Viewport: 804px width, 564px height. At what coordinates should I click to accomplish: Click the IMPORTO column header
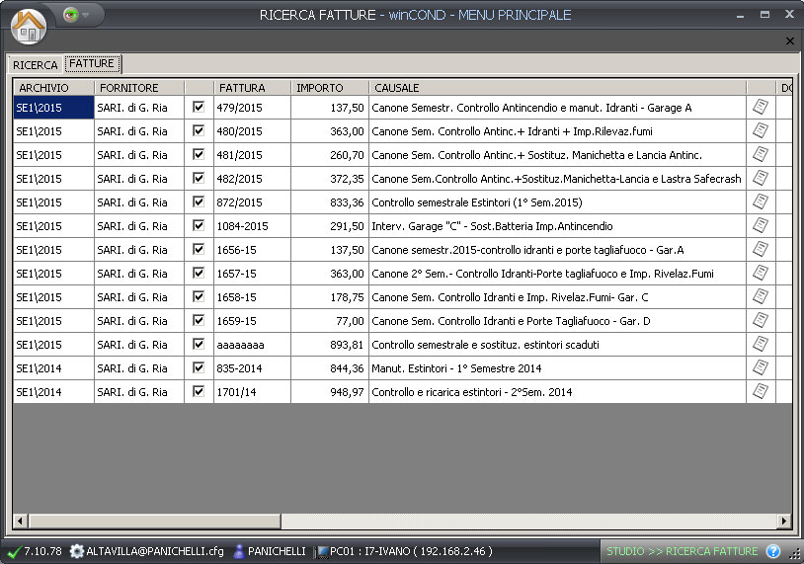click(x=330, y=88)
